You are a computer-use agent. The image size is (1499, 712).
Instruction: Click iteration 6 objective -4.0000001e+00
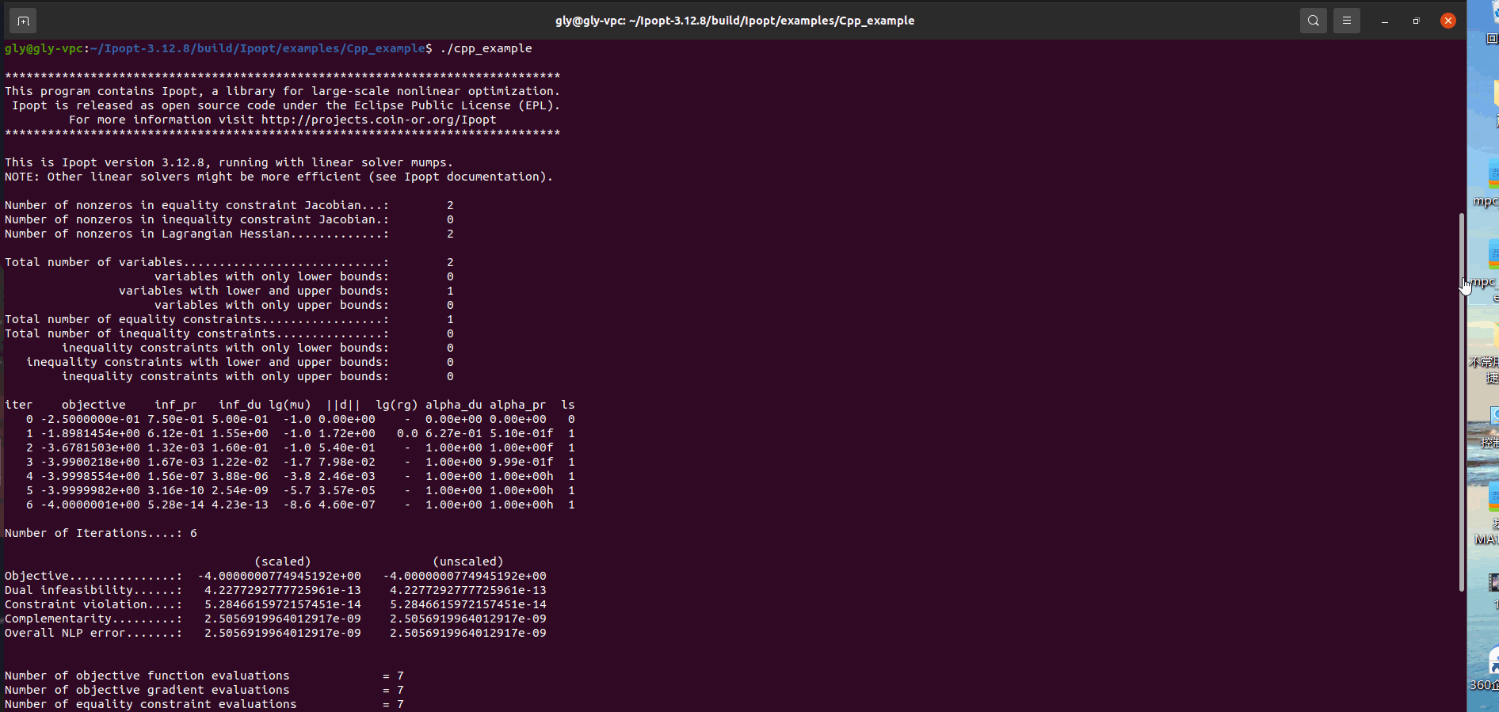click(90, 504)
